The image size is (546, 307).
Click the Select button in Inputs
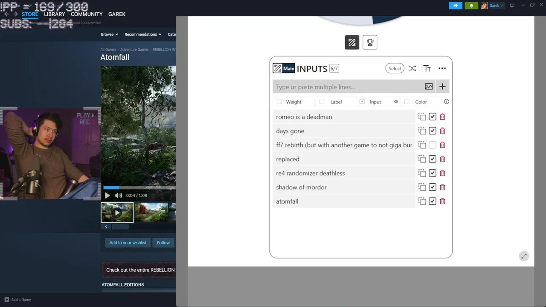tap(395, 68)
